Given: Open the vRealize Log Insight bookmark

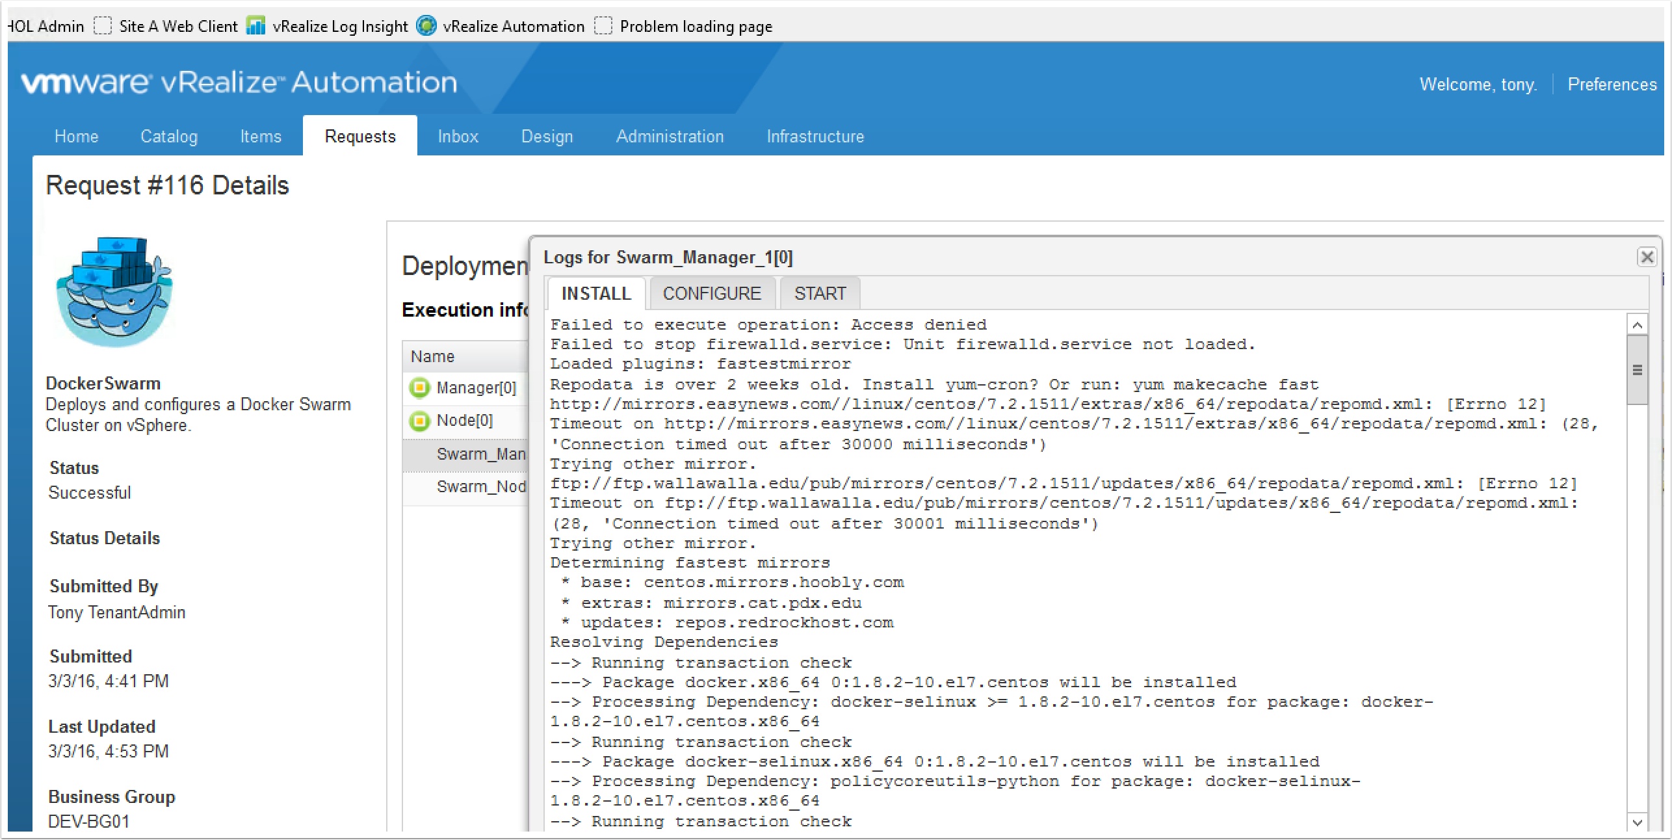Looking at the screenshot, I should tap(328, 26).
